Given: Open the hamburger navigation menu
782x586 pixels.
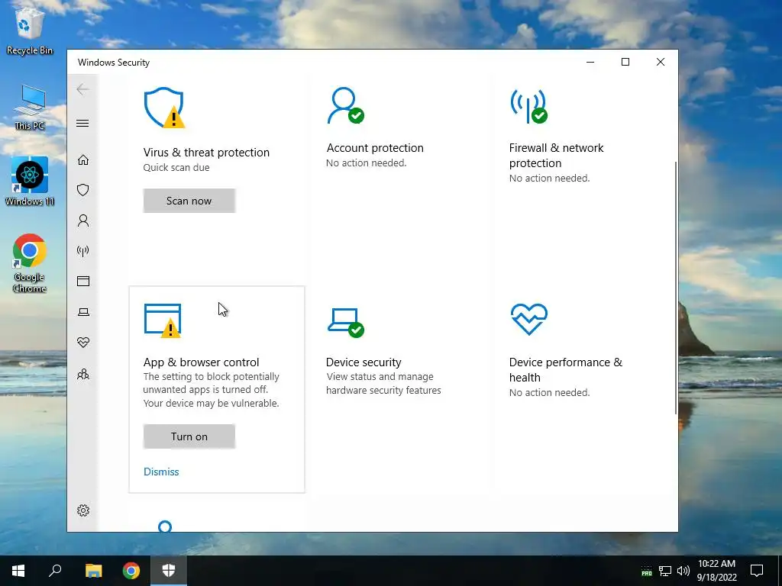Looking at the screenshot, I should (x=82, y=123).
